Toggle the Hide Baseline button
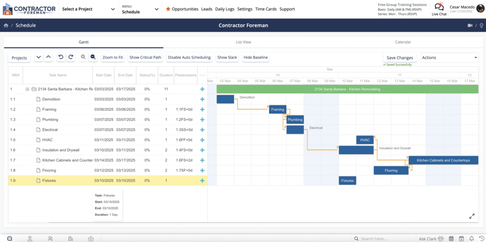Screen dimensions: 486x242 click(x=256, y=58)
